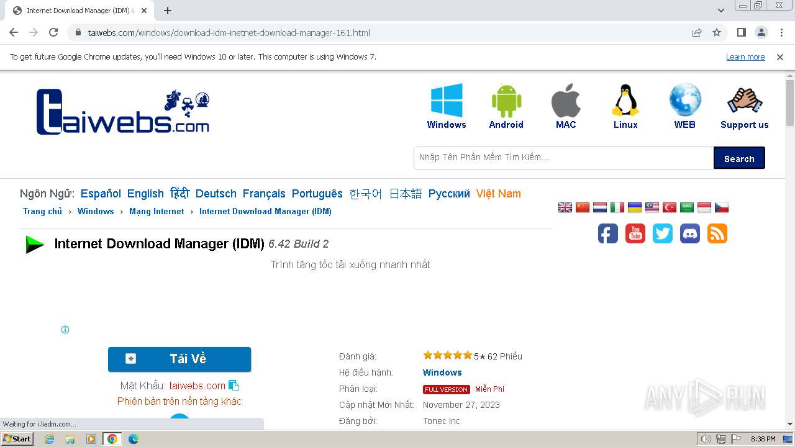Click the share page icon in address bar
Screen dimensions: 795x447
point(697,32)
